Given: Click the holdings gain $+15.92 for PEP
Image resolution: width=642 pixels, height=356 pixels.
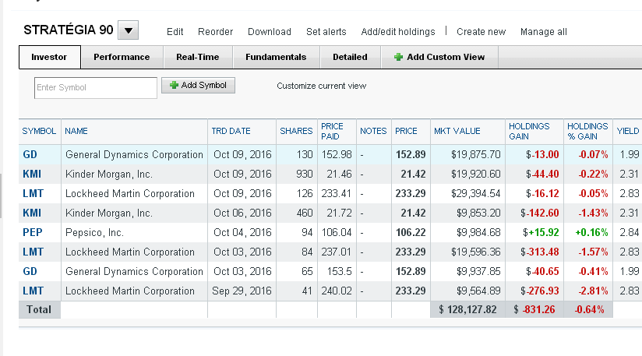Looking at the screenshot, I should point(541,232).
